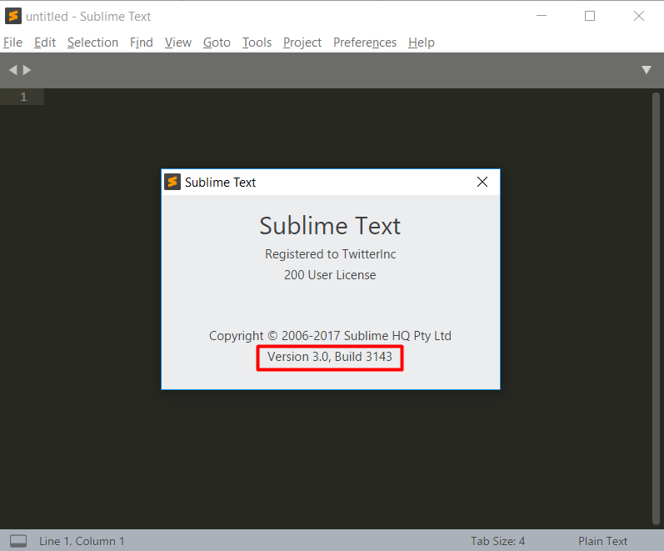Open the Plain Text syntax selector
Image resolution: width=664 pixels, height=551 pixels.
pos(602,541)
